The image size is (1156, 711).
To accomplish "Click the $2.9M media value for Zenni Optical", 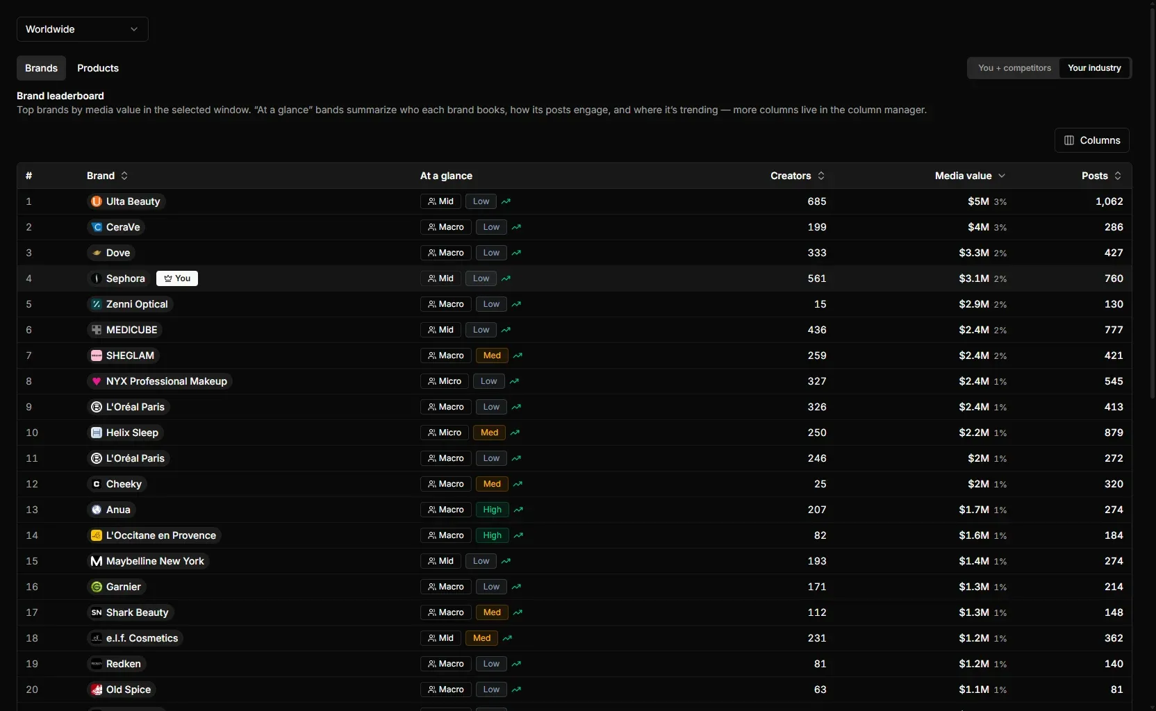I will (974, 304).
